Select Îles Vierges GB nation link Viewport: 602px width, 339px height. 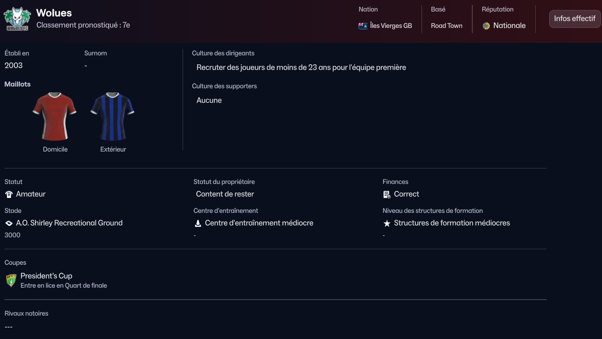pyautogui.click(x=391, y=26)
